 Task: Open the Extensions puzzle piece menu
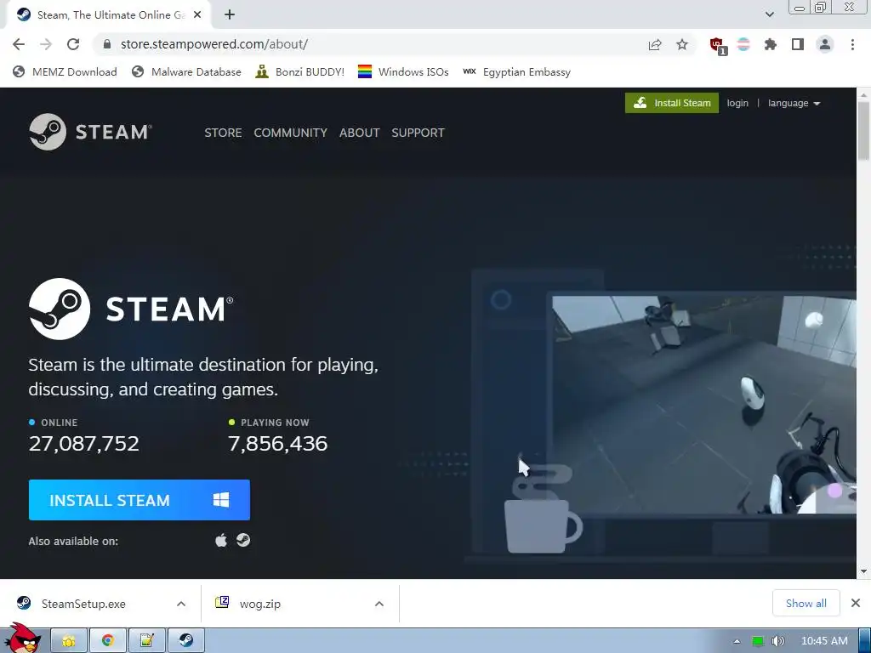coord(771,44)
